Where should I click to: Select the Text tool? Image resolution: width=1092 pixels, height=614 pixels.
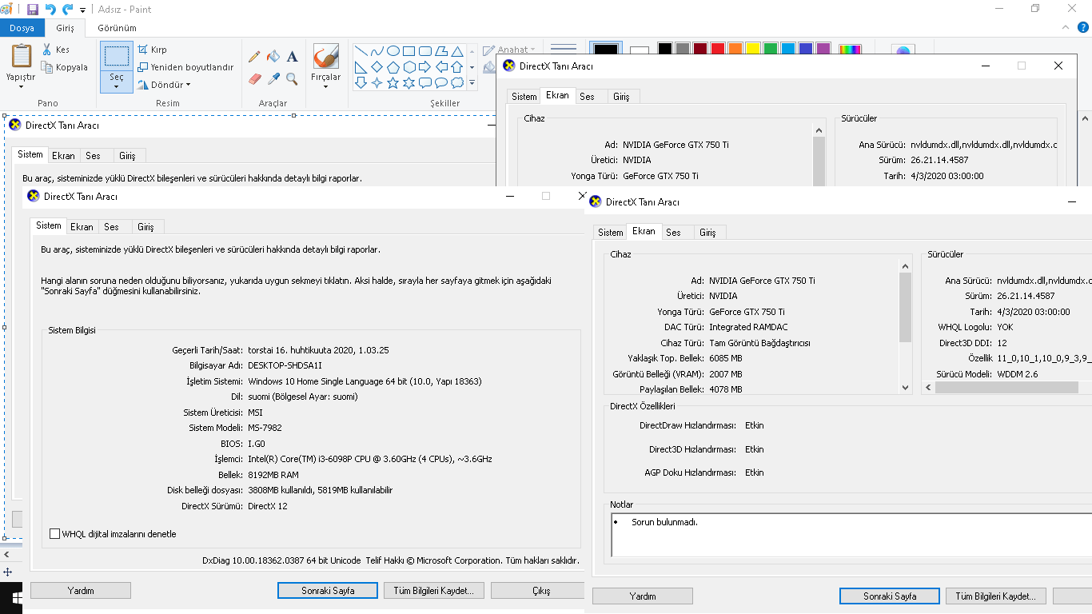(293, 57)
